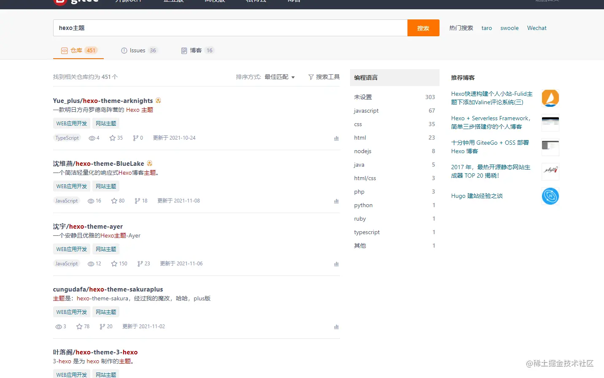The height and width of the screenshot is (378, 604).
Task: Click WEB应用开发 tag under hexo-theme-arknights
Action: coord(72,123)
